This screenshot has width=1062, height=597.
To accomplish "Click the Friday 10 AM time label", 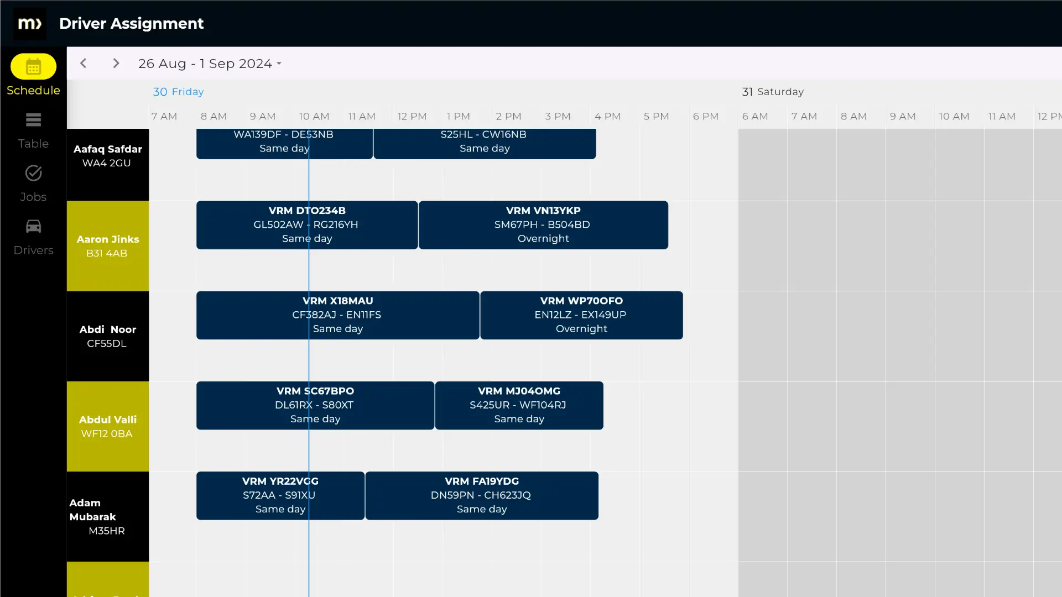I will click(x=314, y=116).
